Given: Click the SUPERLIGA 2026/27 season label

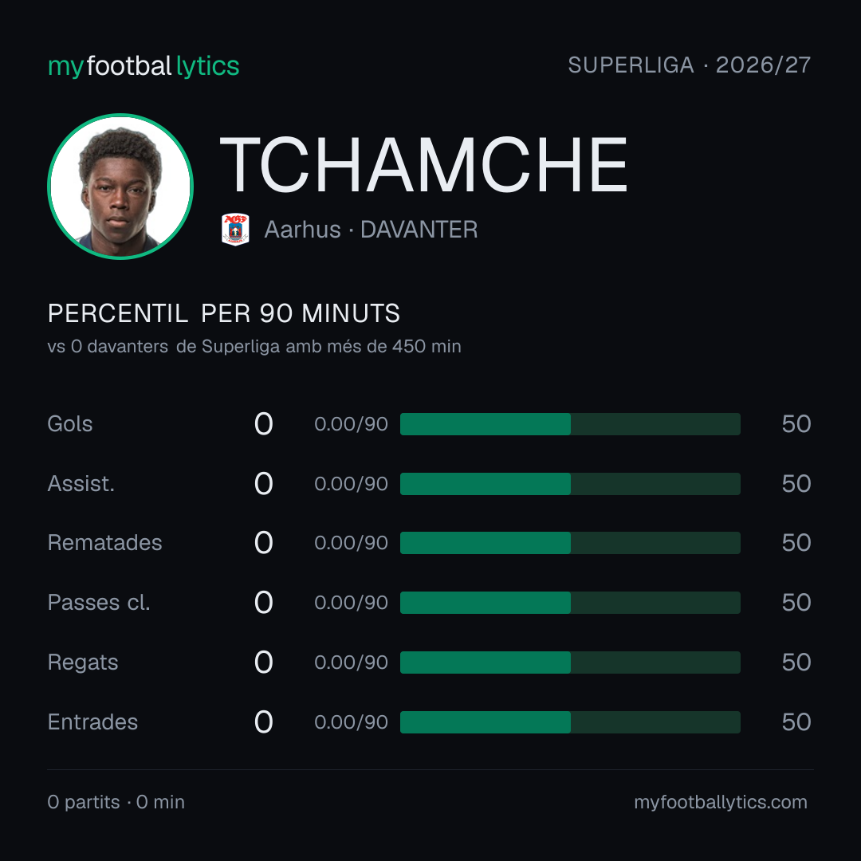Looking at the screenshot, I should (689, 65).
